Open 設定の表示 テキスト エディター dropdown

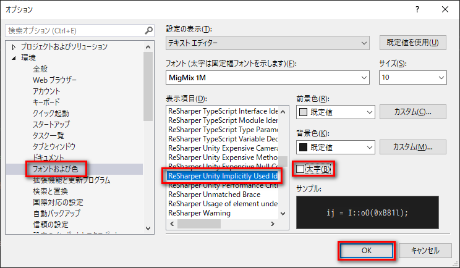pos(267,43)
